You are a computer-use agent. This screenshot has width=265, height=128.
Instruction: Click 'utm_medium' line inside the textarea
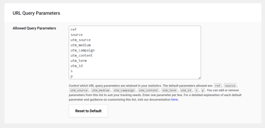[81, 45]
